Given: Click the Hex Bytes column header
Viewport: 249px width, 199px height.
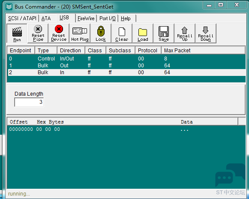Looking at the screenshot, I should pyautogui.click(x=50, y=122).
